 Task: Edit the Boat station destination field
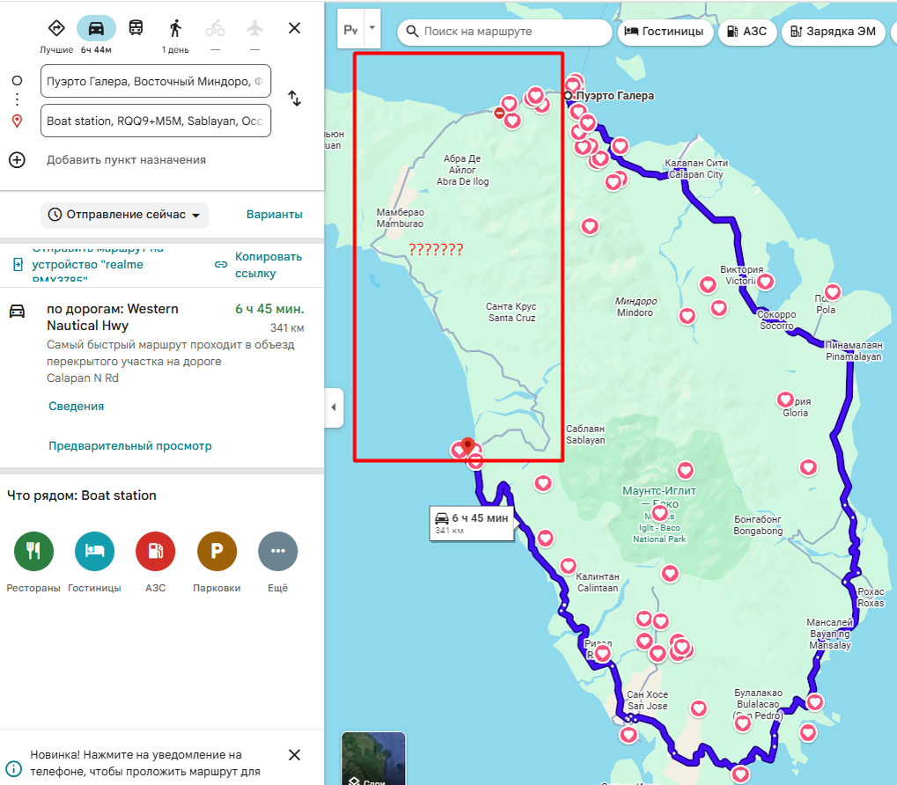point(156,121)
